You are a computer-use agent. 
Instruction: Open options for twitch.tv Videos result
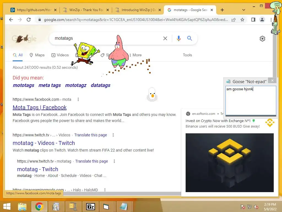pos(113,135)
